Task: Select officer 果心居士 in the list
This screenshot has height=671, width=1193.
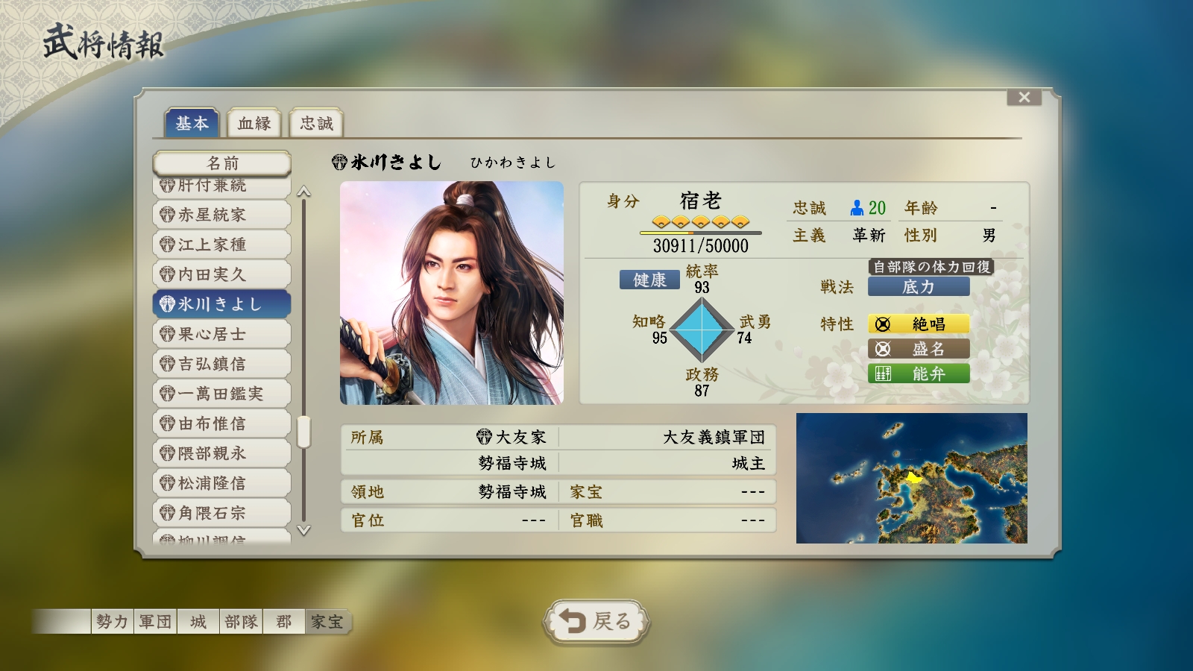Action: tap(222, 334)
